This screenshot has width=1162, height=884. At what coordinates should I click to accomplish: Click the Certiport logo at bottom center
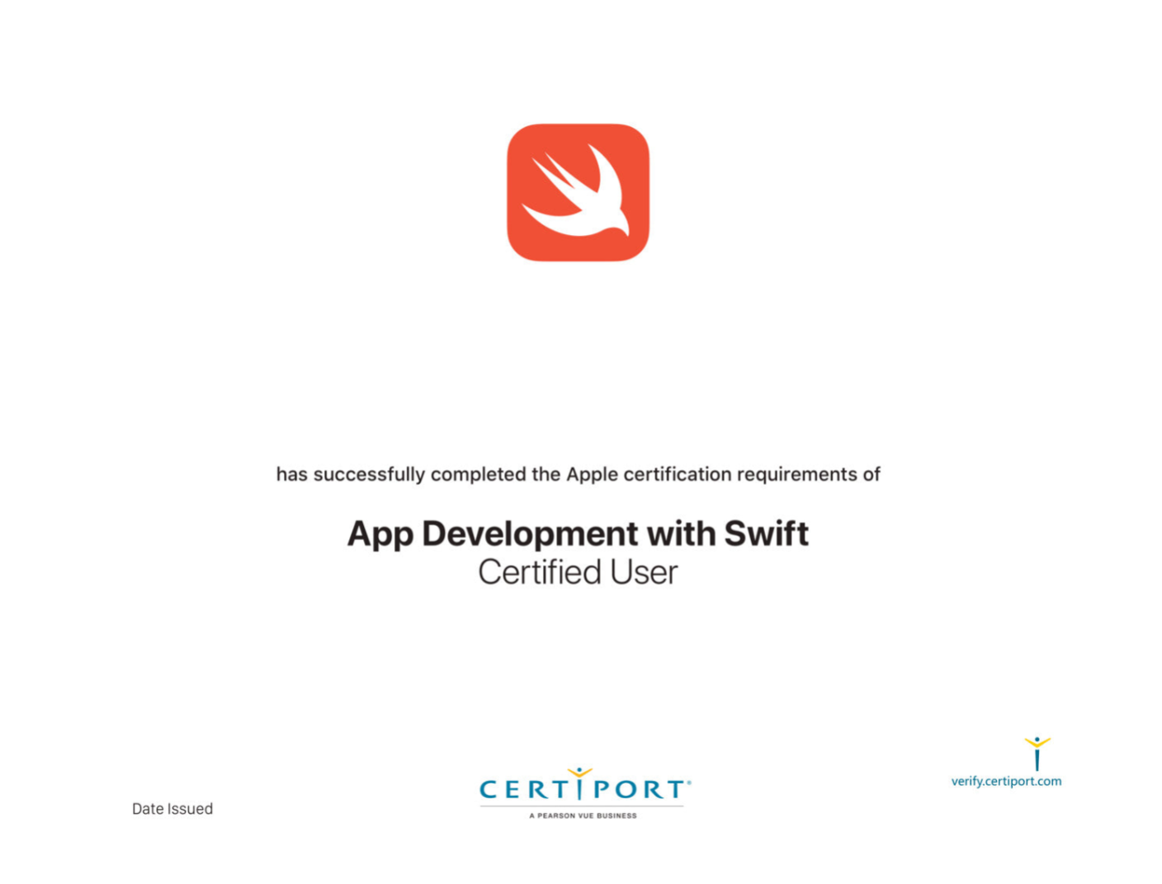click(584, 792)
